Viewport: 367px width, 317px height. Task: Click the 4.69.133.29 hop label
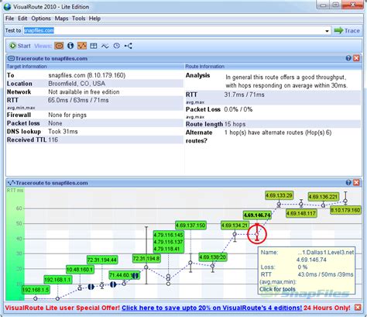(279, 195)
